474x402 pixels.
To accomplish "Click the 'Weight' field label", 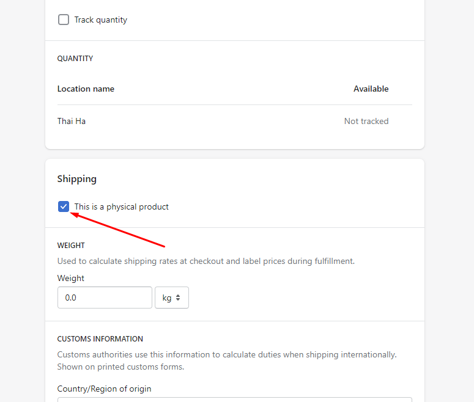I will pos(71,278).
